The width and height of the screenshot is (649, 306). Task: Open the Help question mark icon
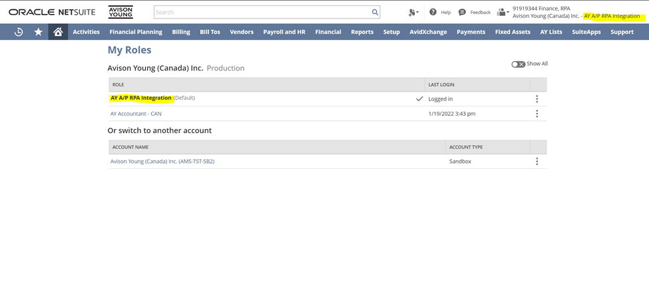point(433,12)
